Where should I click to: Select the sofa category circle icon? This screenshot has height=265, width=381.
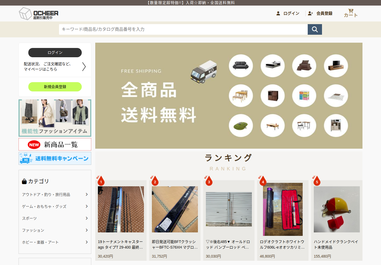pos(241,66)
